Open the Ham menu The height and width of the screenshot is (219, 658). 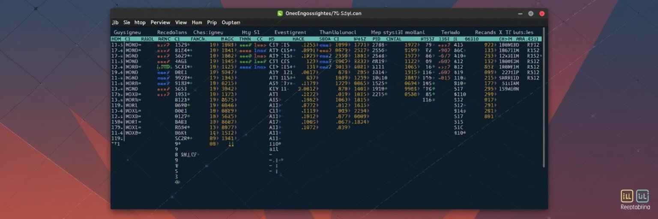tap(197, 22)
